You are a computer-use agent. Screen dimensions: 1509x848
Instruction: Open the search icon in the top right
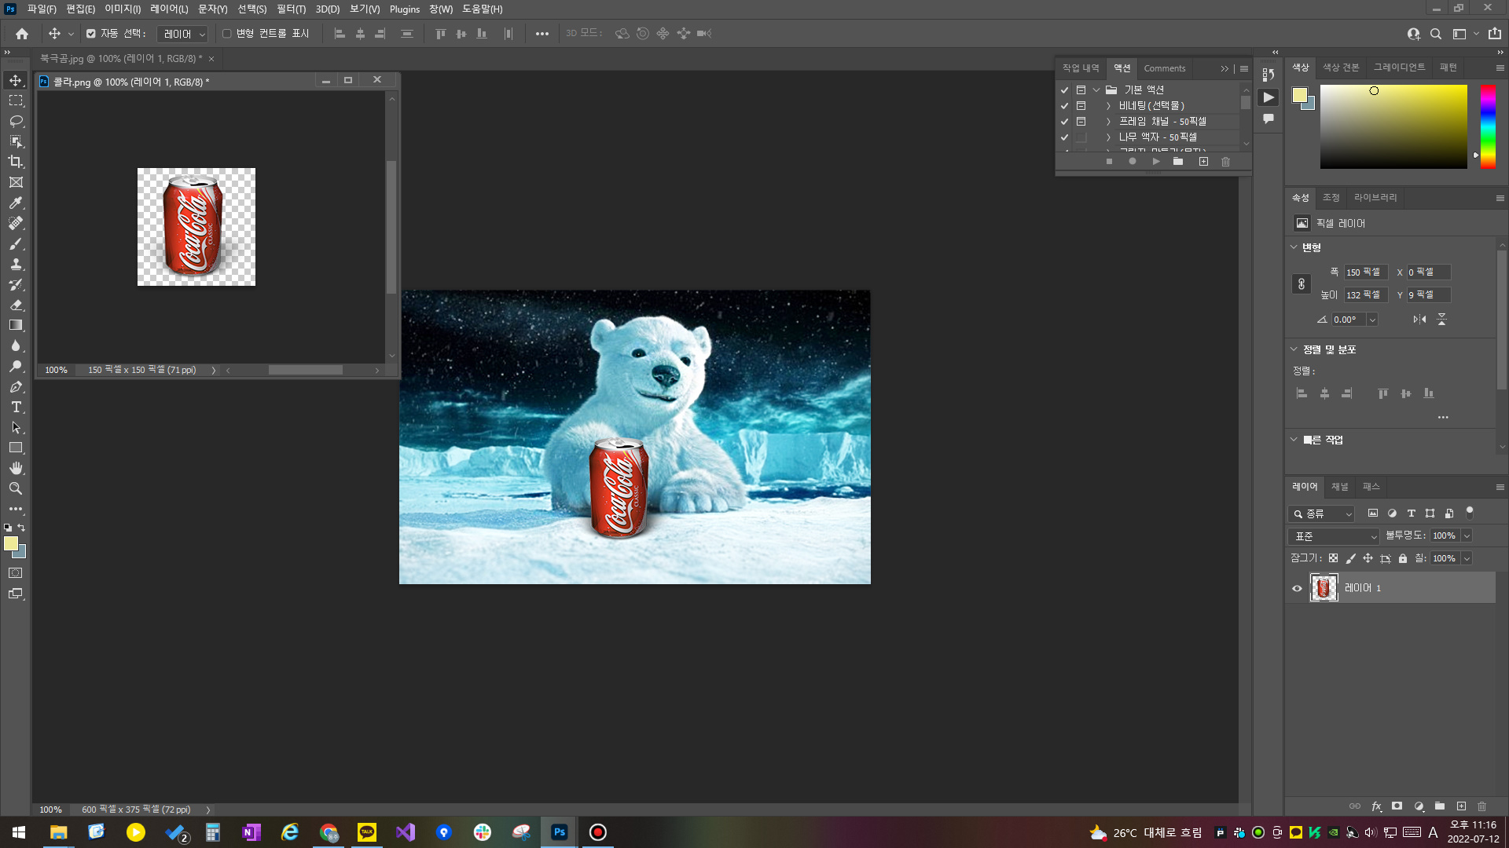tap(1436, 34)
